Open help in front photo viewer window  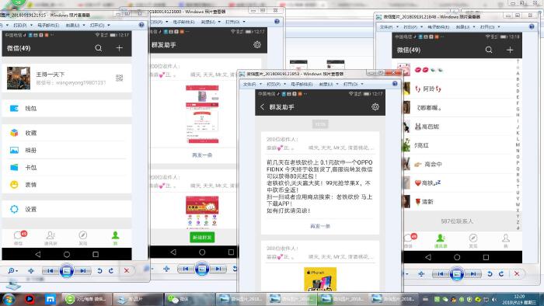pyautogui.click(x=395, y=84)
